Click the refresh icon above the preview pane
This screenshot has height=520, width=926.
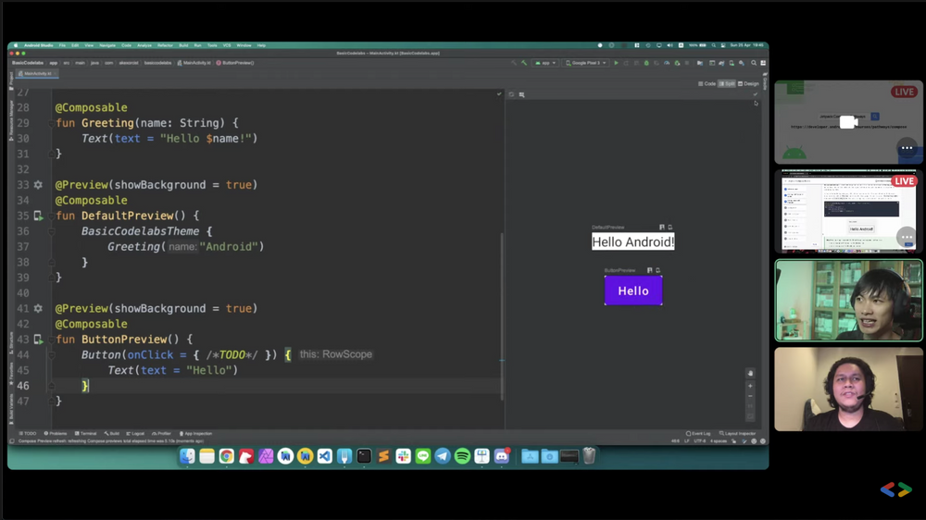click(x=511, y=94)
